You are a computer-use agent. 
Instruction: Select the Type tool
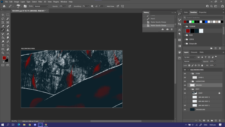(x=3, y=45)
